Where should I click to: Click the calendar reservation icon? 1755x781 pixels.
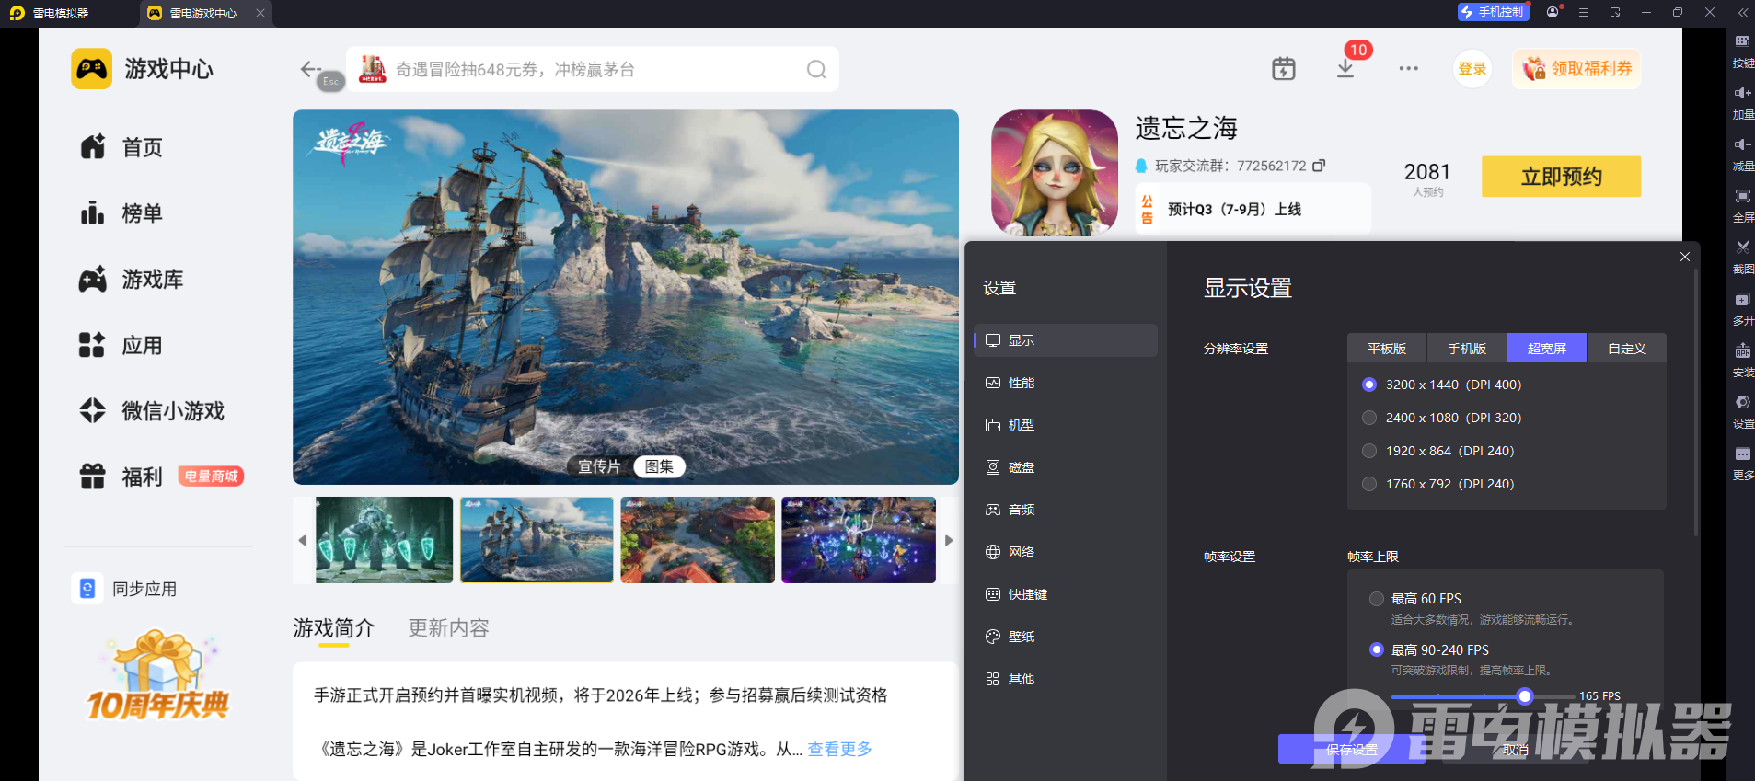click(x=1284, y=69)
